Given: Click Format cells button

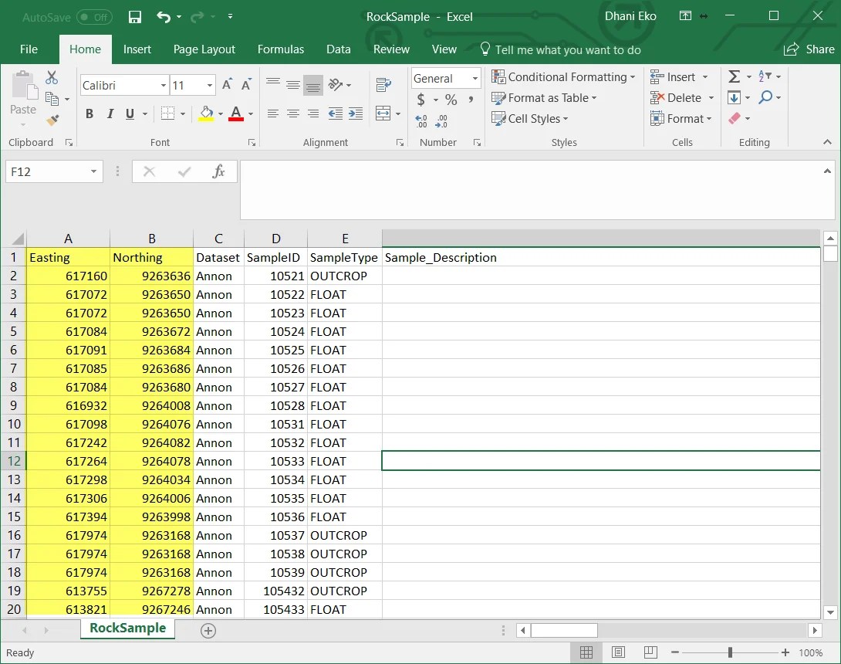Looking at the screenshot, I should point(681,119).
